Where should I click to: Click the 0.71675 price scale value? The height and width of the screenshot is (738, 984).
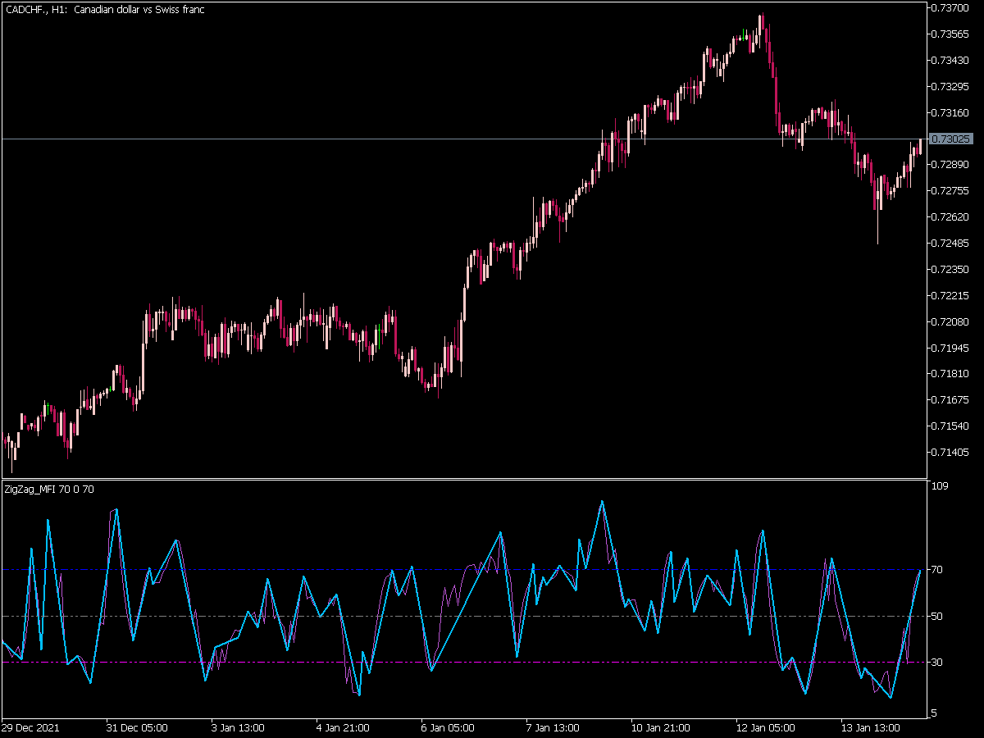[950, 400]
